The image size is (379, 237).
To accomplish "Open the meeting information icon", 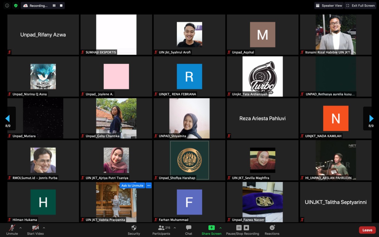I will pos(7,6).
